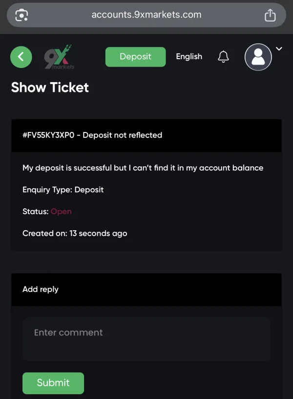Tap the green back arrow button
The width and height of the screenshot is (293, 399).
point(21,57)
